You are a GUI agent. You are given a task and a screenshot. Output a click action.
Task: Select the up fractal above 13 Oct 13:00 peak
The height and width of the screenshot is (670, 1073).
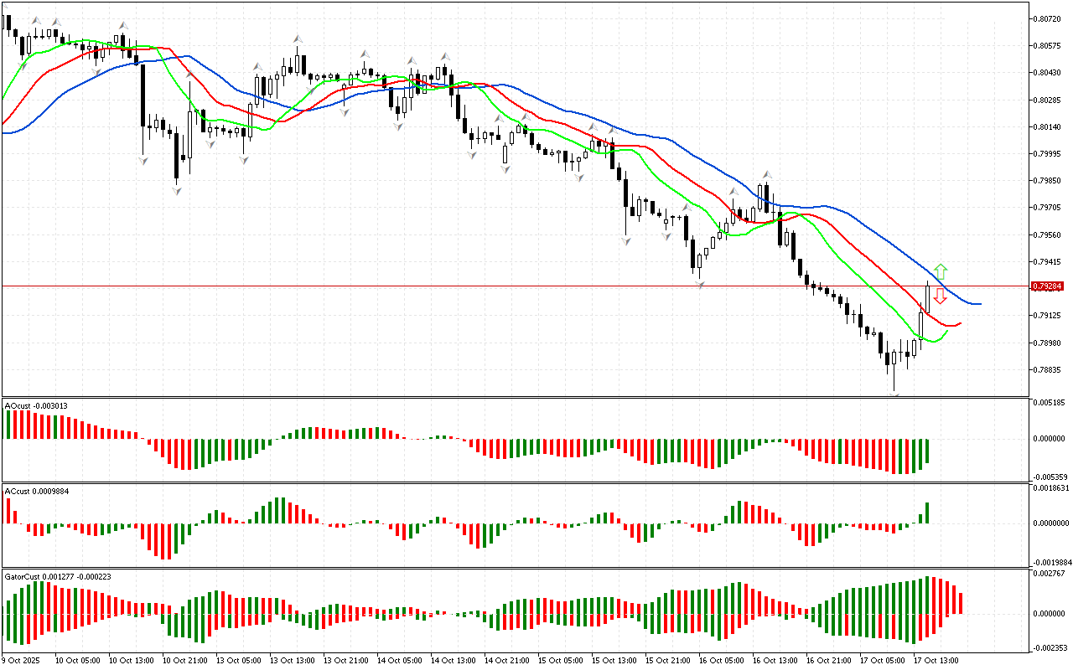(298, 39)
